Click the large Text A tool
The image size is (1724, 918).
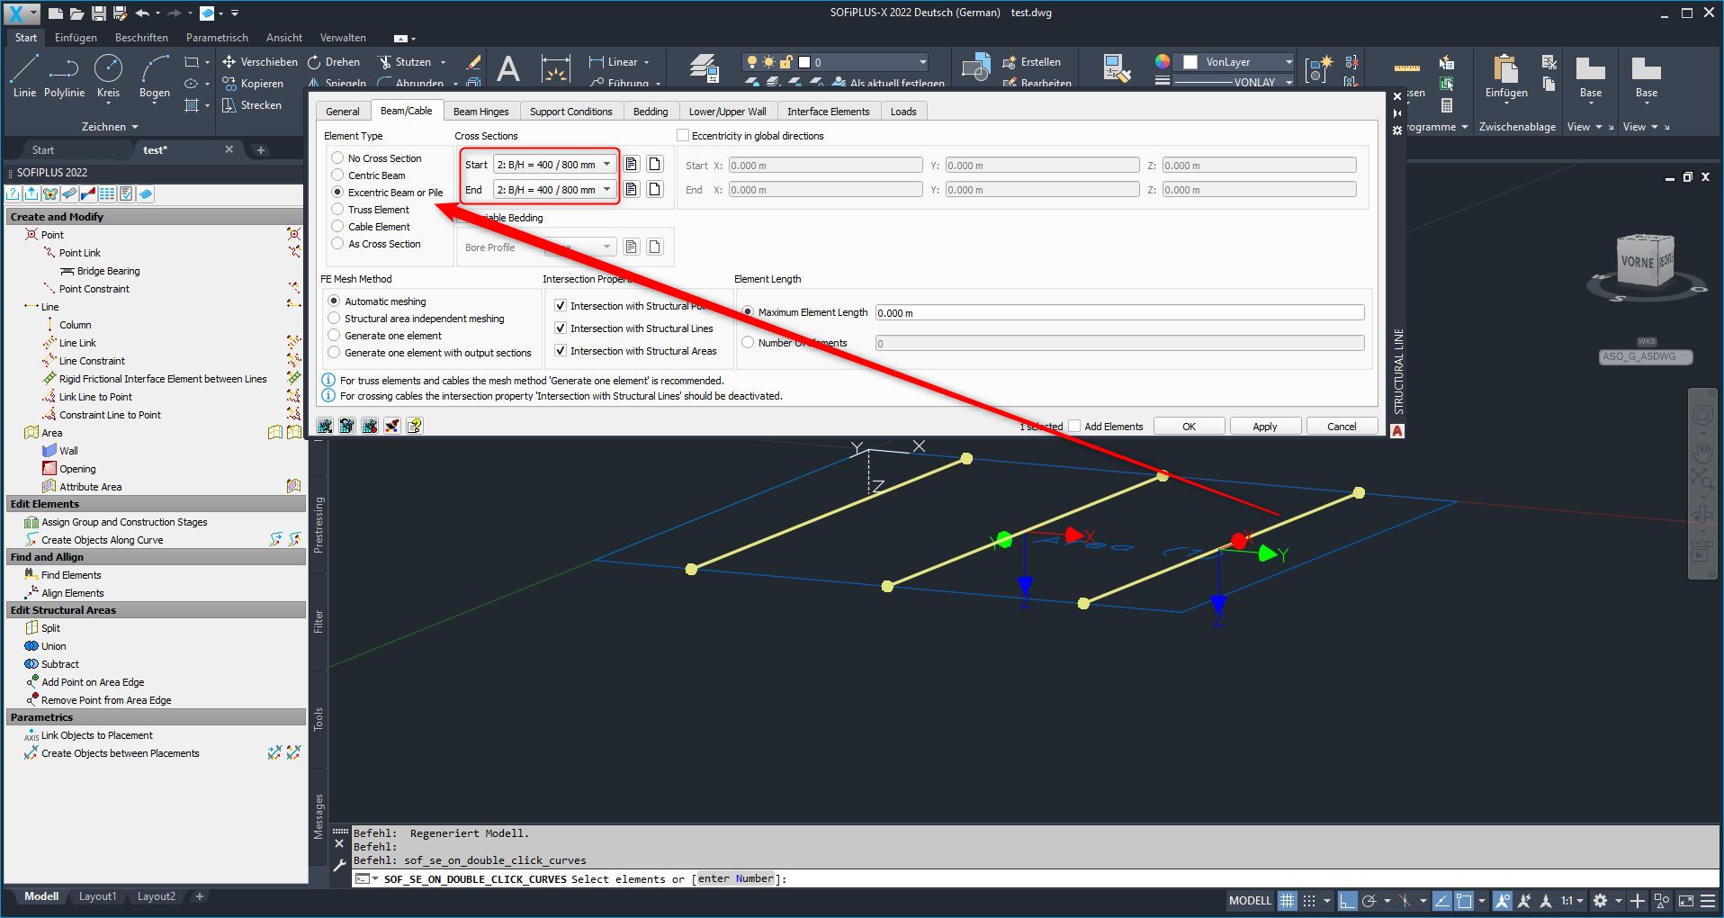pyautogui.click(x=508, y=69)
